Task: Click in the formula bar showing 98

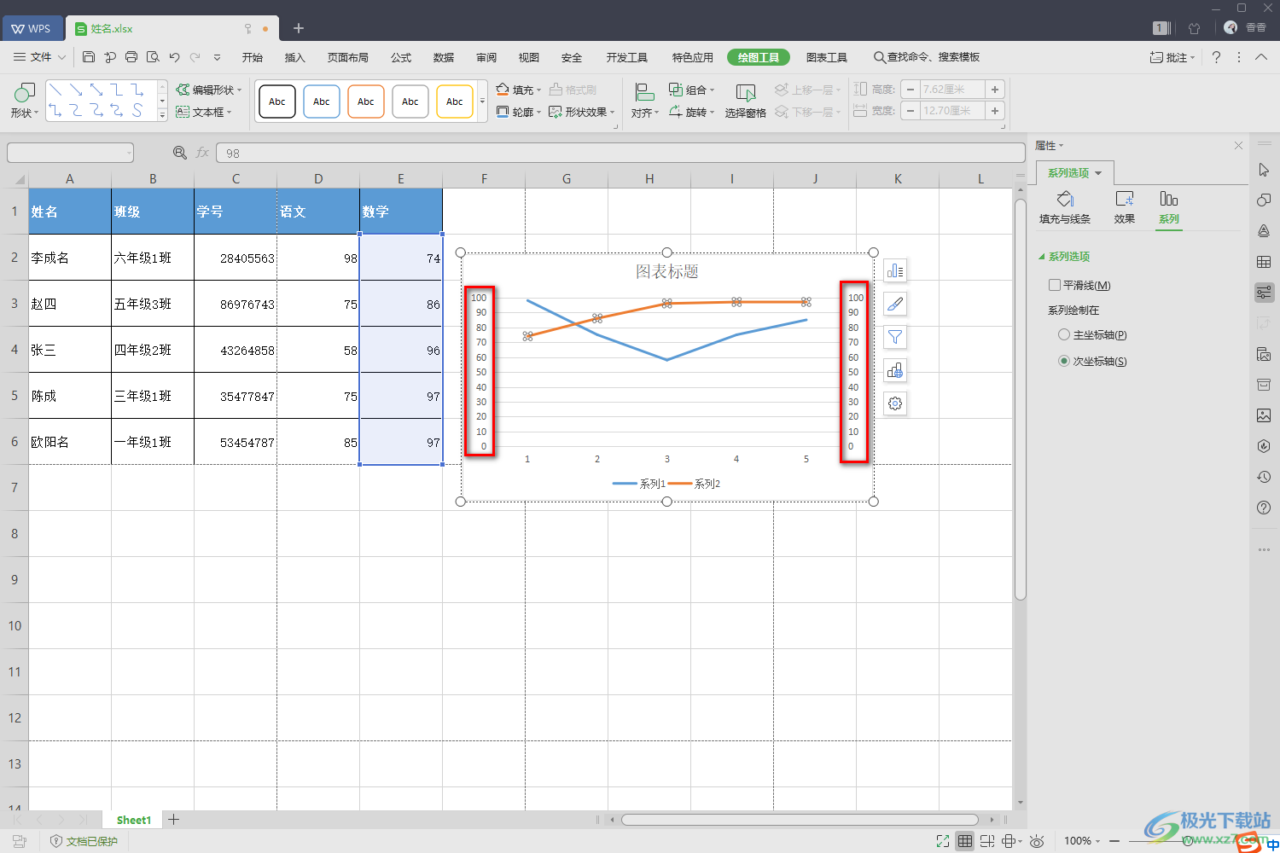Action: point(620,153)
